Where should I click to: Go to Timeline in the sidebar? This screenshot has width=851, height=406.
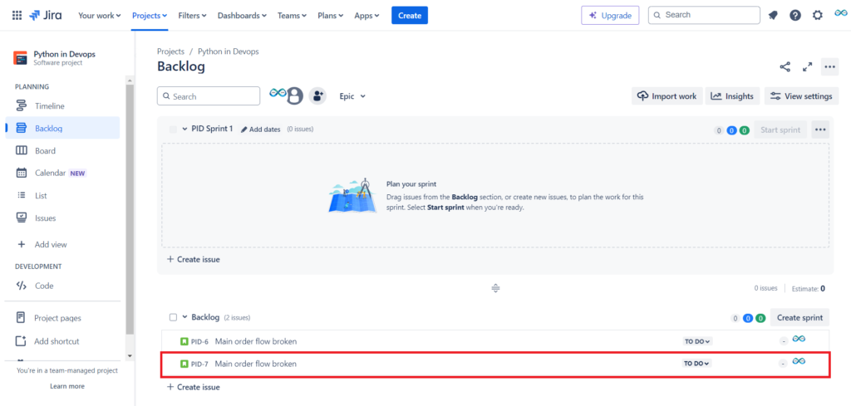[x=62, y=106]
